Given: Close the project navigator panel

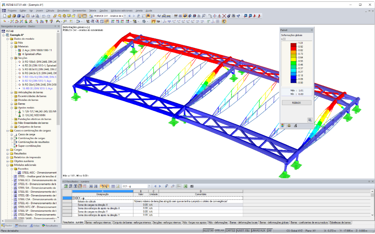Looking at the screenshot, I should point(59,26).
